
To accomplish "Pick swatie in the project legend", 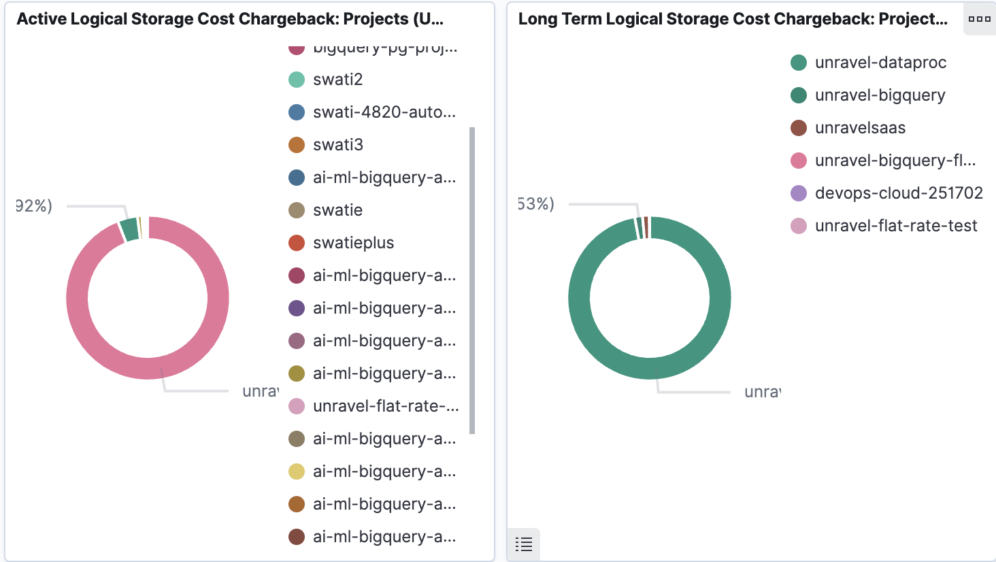I will click(x=337, y=210).
